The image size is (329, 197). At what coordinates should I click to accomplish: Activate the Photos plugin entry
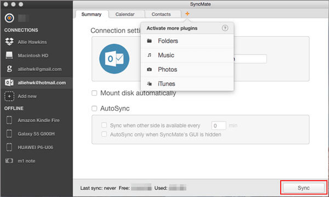187,69
